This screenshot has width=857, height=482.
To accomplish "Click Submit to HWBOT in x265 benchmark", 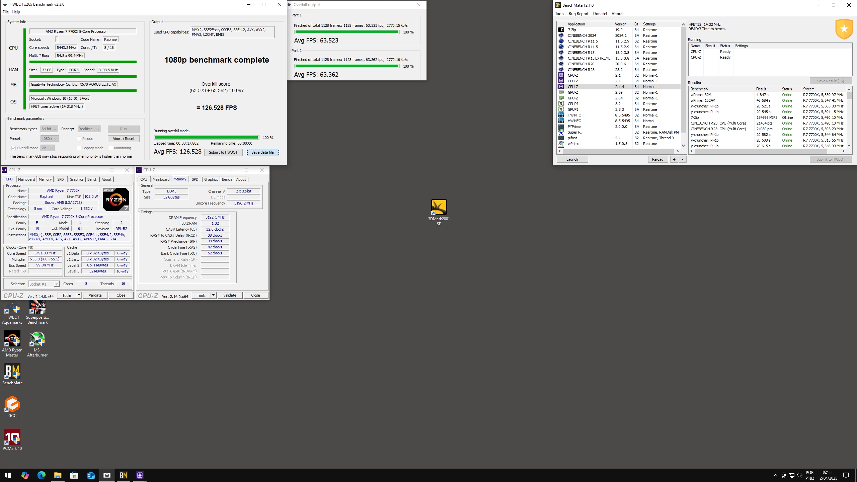I will point(223,152).
